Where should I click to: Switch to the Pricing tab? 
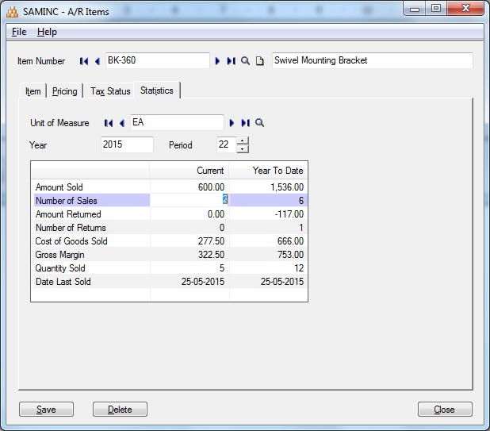(65, 91)
